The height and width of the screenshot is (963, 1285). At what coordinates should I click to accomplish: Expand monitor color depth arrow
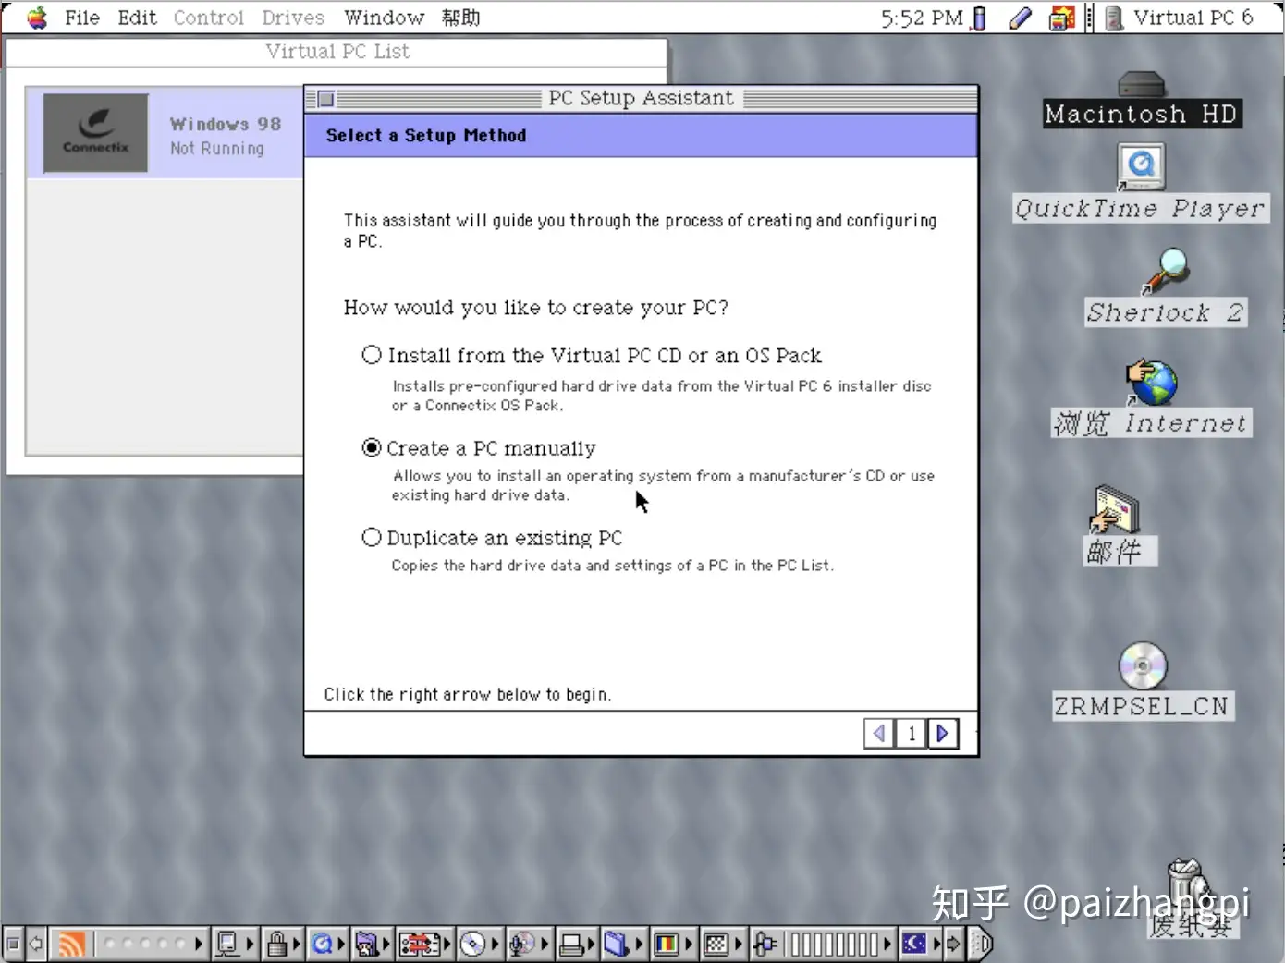689,944
